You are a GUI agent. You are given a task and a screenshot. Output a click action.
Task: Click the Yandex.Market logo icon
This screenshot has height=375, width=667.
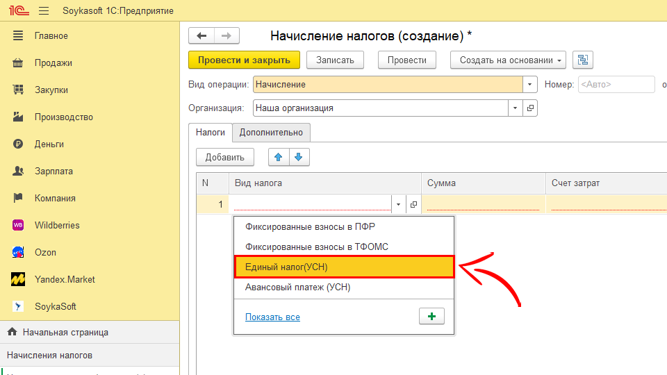click(x=18, y=279)
